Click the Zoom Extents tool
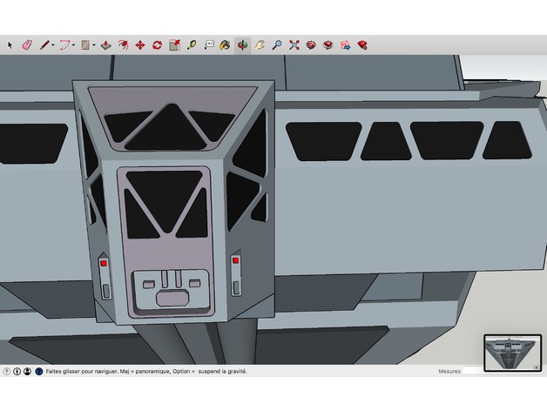 pos(294,45)
